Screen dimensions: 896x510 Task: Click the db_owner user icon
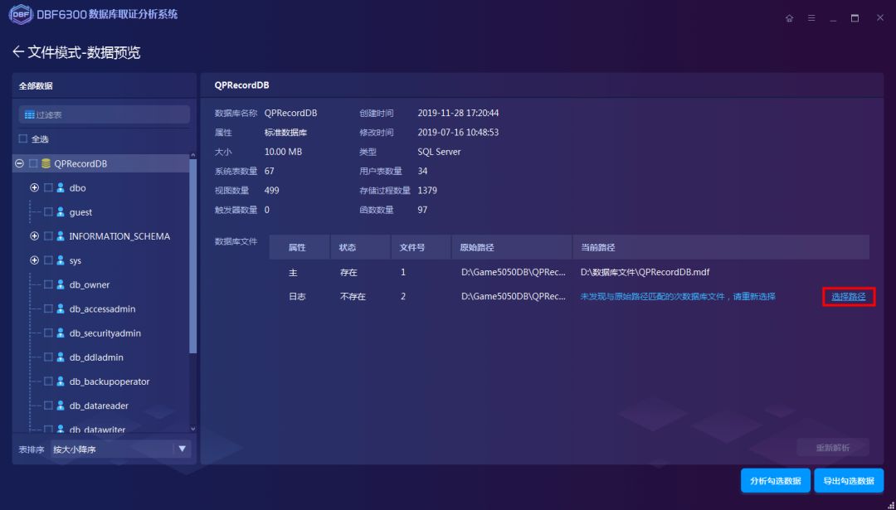tap(61, 284)
